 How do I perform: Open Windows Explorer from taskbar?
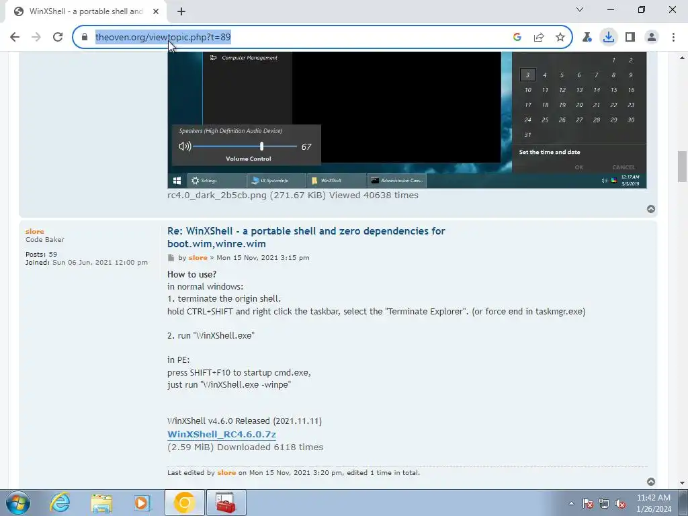(101, 503)
